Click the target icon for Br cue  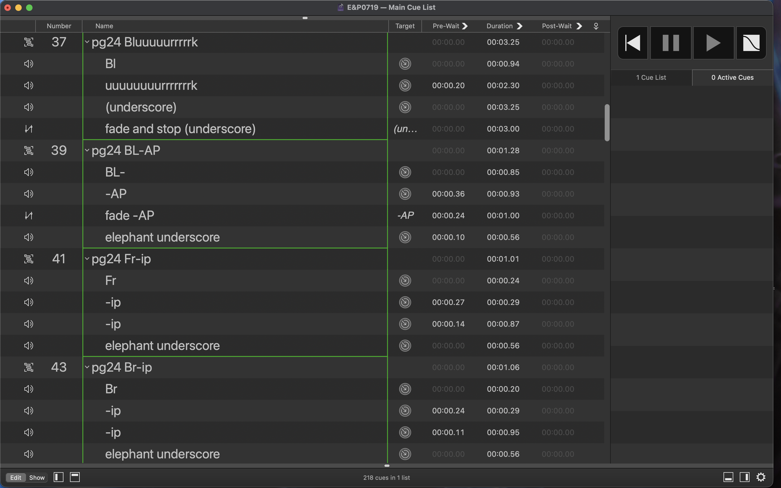click(x=405, y=389)
